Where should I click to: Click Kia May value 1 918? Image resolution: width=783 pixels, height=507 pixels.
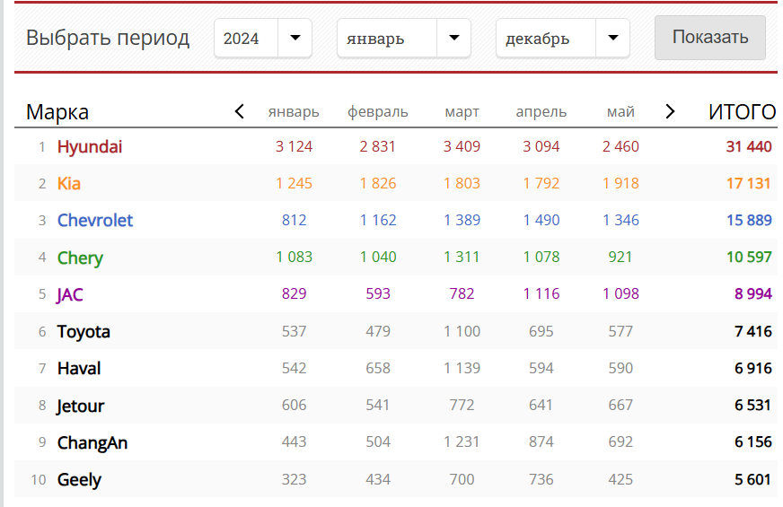coord(620,183)
